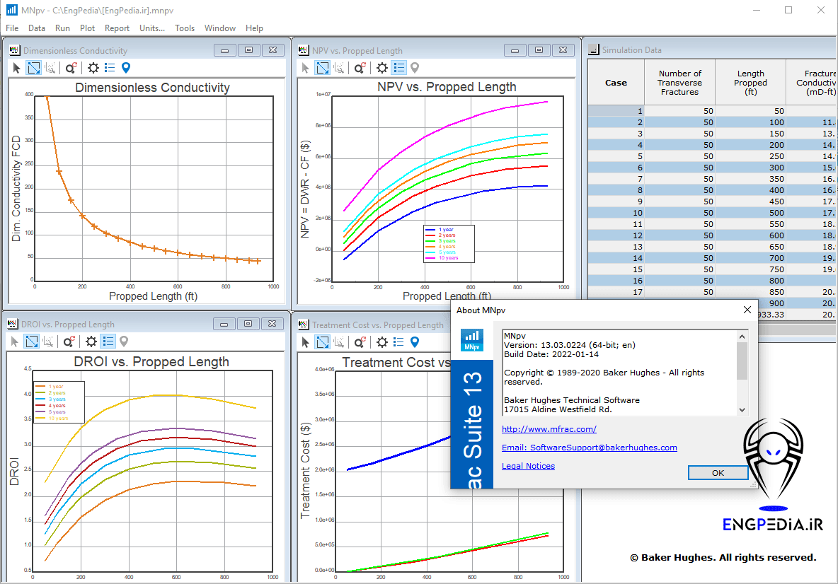Viewport: 838px width, 584px height.
Task: Open plot settings gear in Dimensionless Conductivity window
Action: point(93,68)
